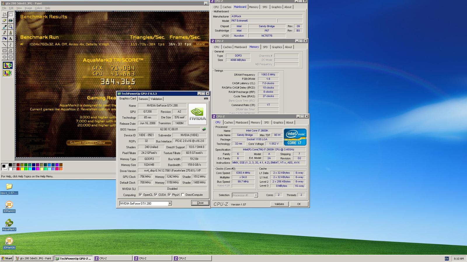The image size is (467, 262).
Task: Choose the Fill With Color bucket tool
Action: [x=11, y=21]
